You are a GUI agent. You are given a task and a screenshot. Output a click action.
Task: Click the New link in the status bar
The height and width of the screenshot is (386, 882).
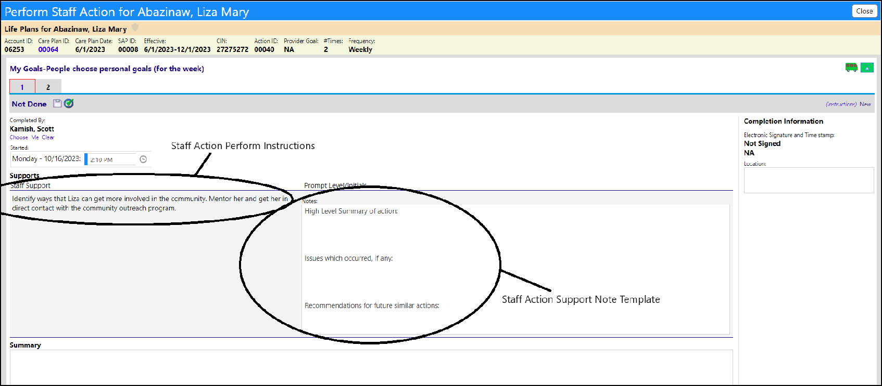865,104
